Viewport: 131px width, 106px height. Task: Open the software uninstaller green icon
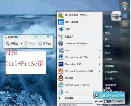pyautogui.click(x=61, y=15)
